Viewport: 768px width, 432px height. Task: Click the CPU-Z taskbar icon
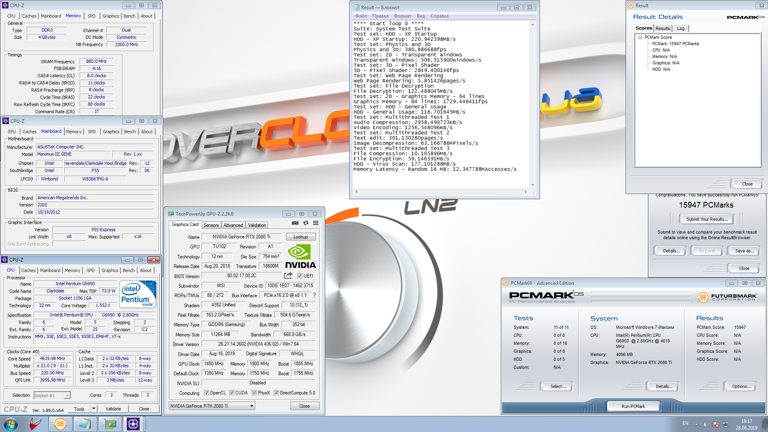click(x=133, y=424)
